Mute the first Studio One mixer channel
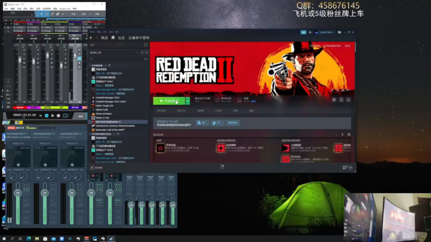 click(x=24, y=50)
